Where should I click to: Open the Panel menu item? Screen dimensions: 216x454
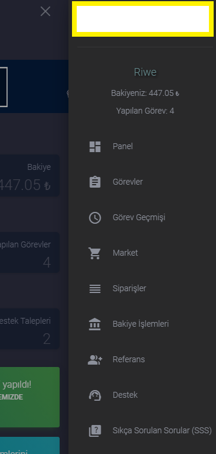pyautogui.click(x=142, y=147)
